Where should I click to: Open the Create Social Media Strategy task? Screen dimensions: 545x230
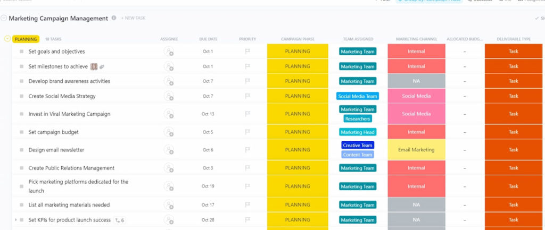tap(62, 96)
